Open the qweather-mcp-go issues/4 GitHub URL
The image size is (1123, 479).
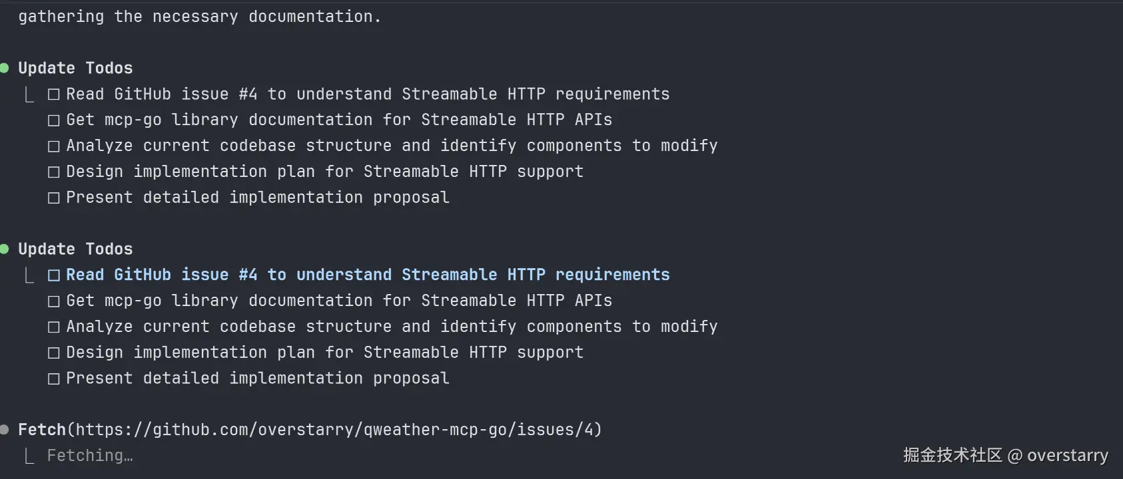pos(338,430)
